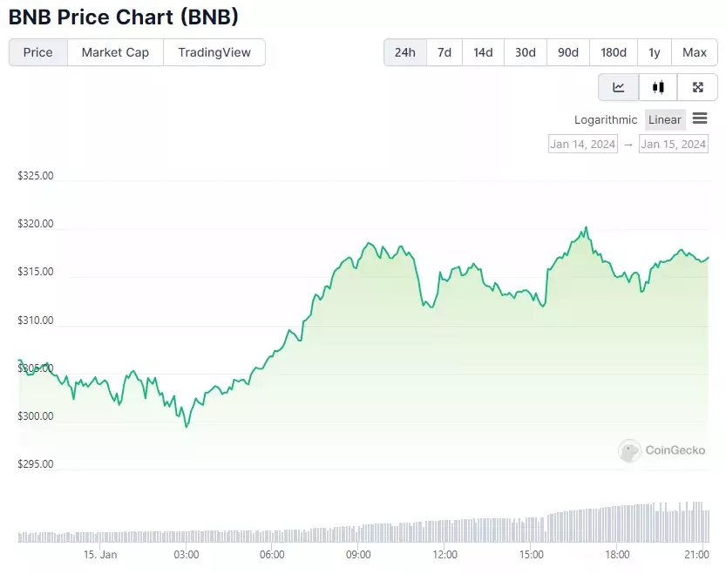The width and height of the screenshot is (726, 574).
Task: Switch to the Market Cap tab
Action: (x=115, y=52)
